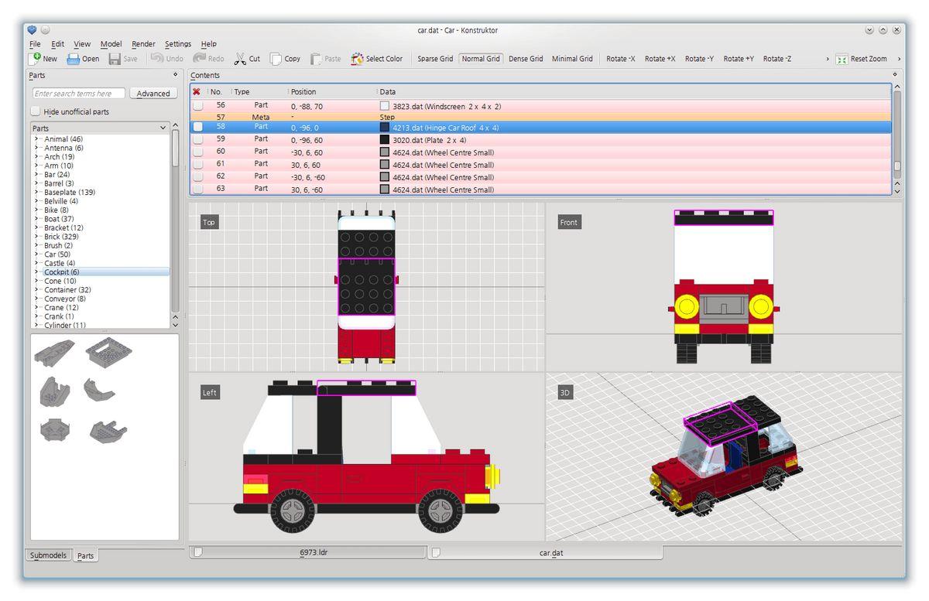Click the Advanced search button
Image resolution: width=929 pixels, height=601 pixels.
153,94
